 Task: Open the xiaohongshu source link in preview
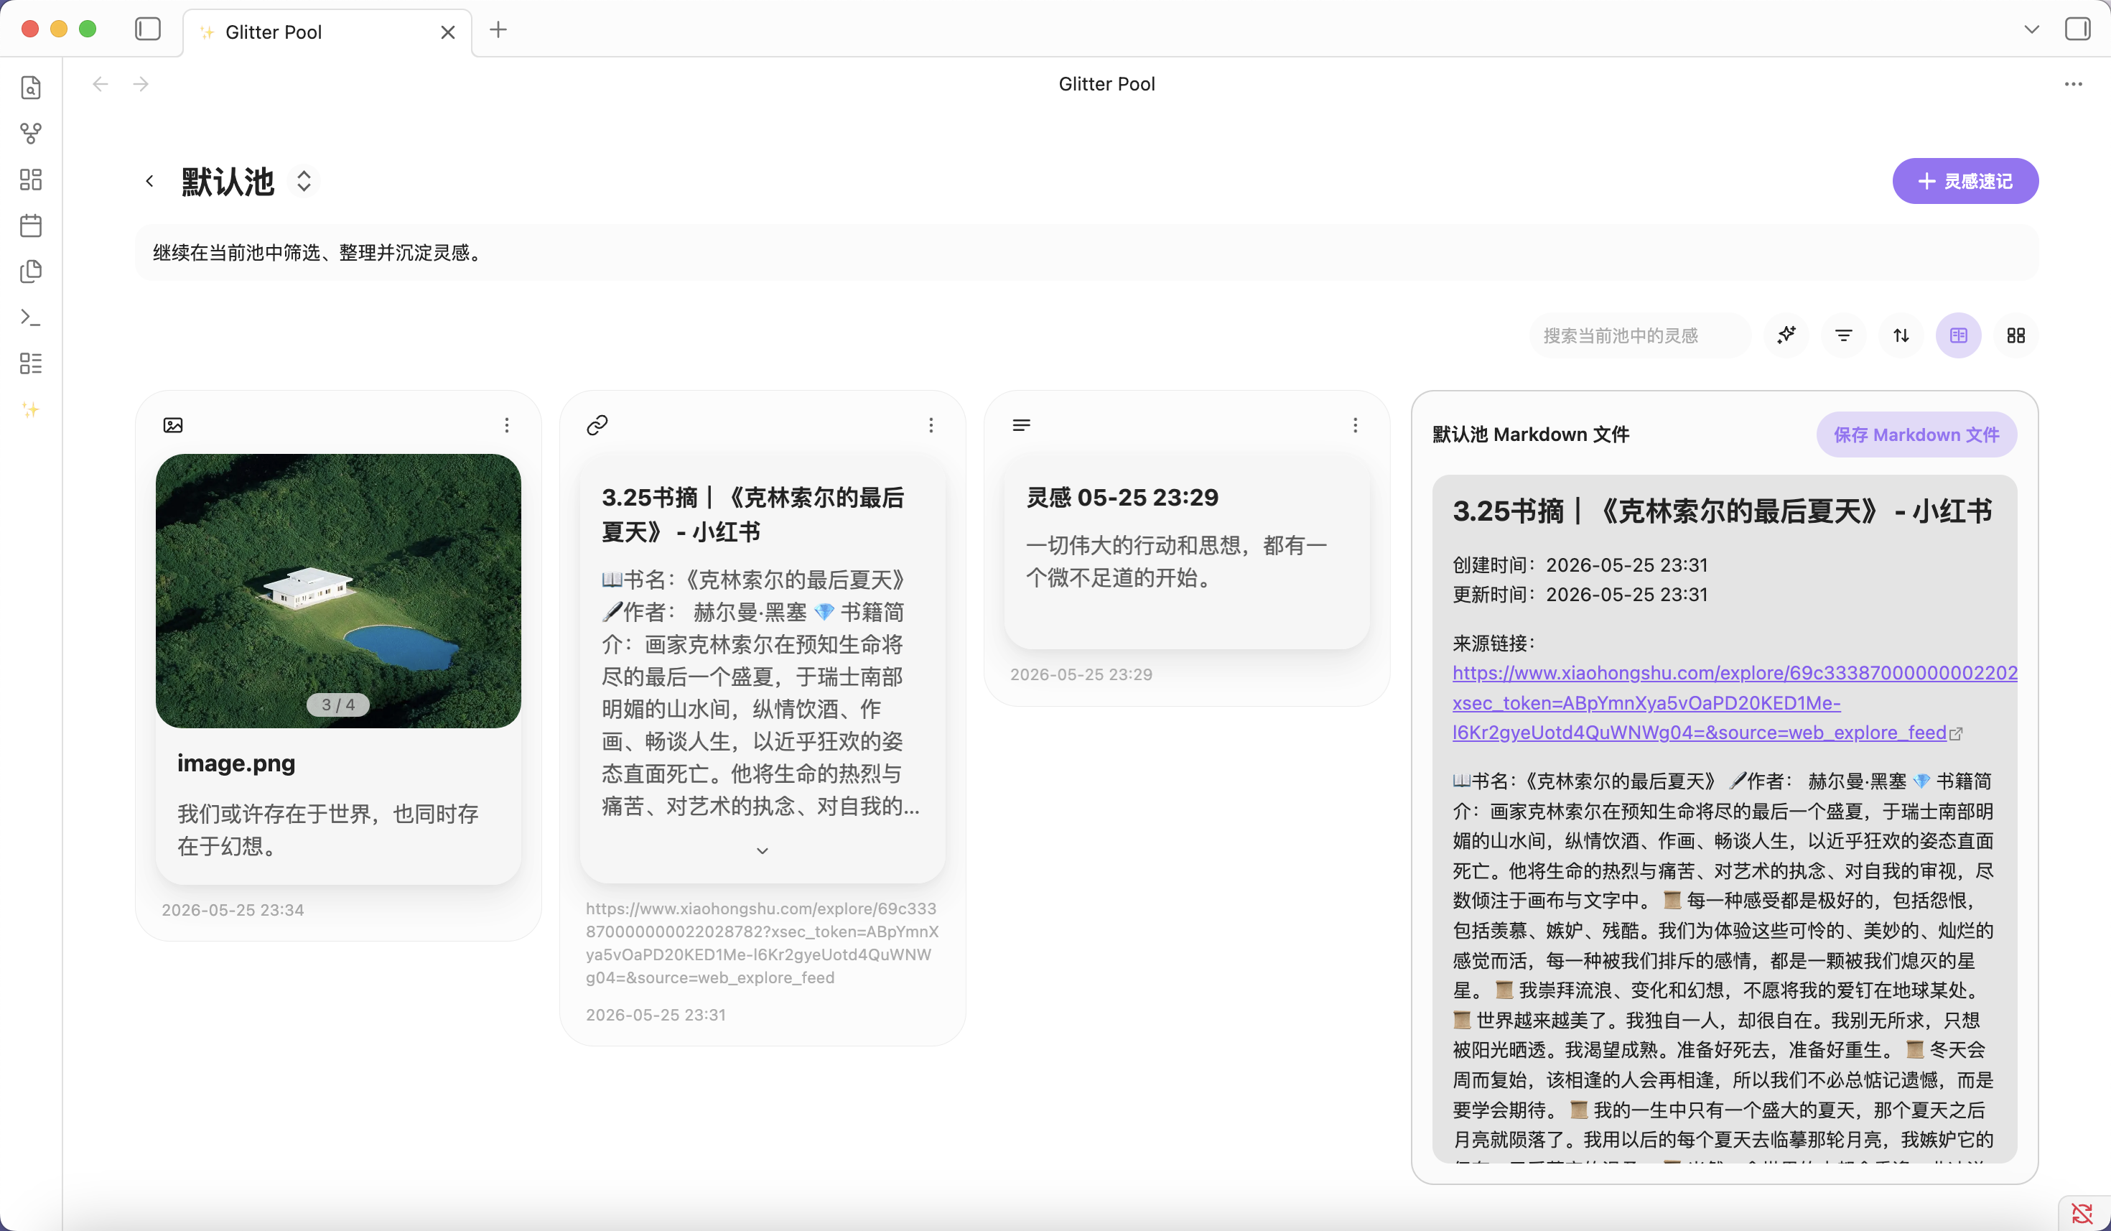coord(1734,702)
